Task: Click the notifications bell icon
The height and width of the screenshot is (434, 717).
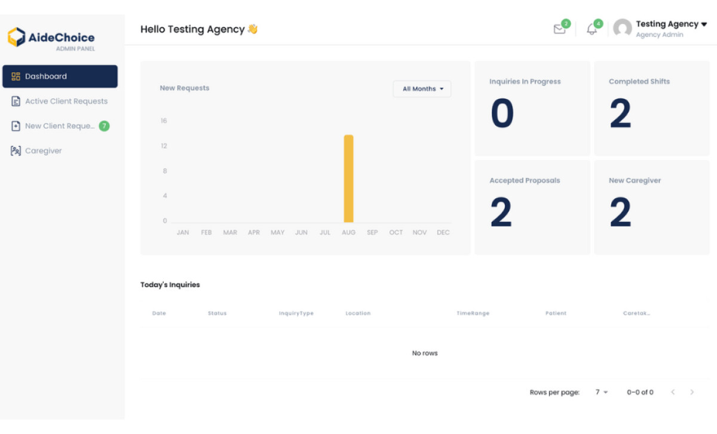Action: 591,27
